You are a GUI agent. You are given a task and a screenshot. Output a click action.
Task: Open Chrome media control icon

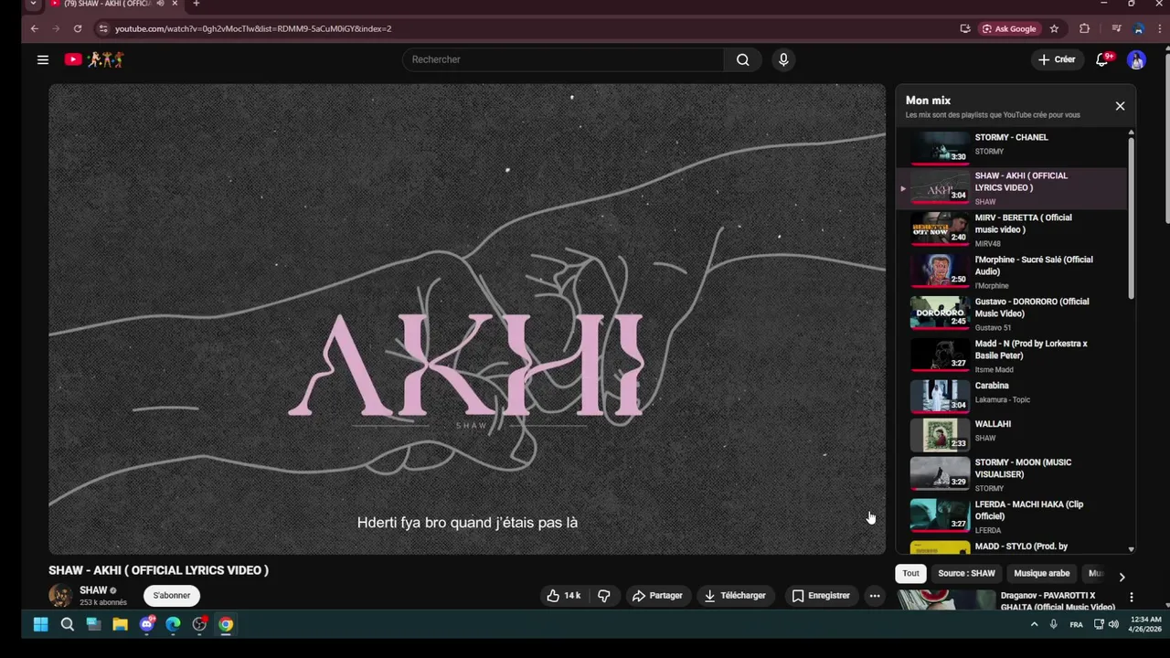pyautogui.click(x=1116, y=28)
